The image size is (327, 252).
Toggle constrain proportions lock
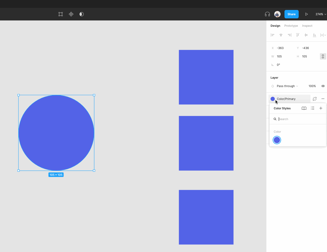[323, 56]
